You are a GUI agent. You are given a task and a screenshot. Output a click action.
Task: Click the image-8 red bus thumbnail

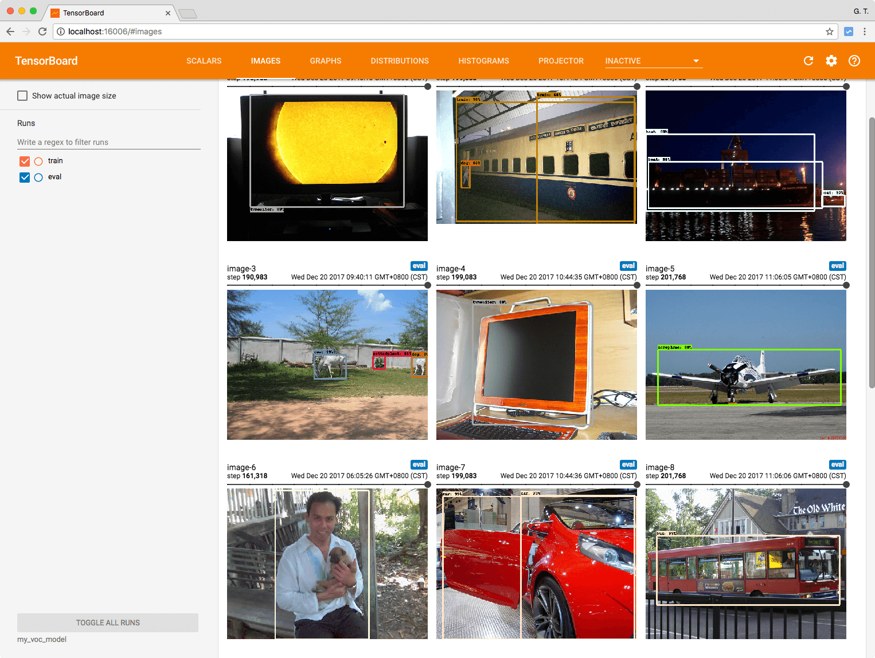click(x=745, y=564)
